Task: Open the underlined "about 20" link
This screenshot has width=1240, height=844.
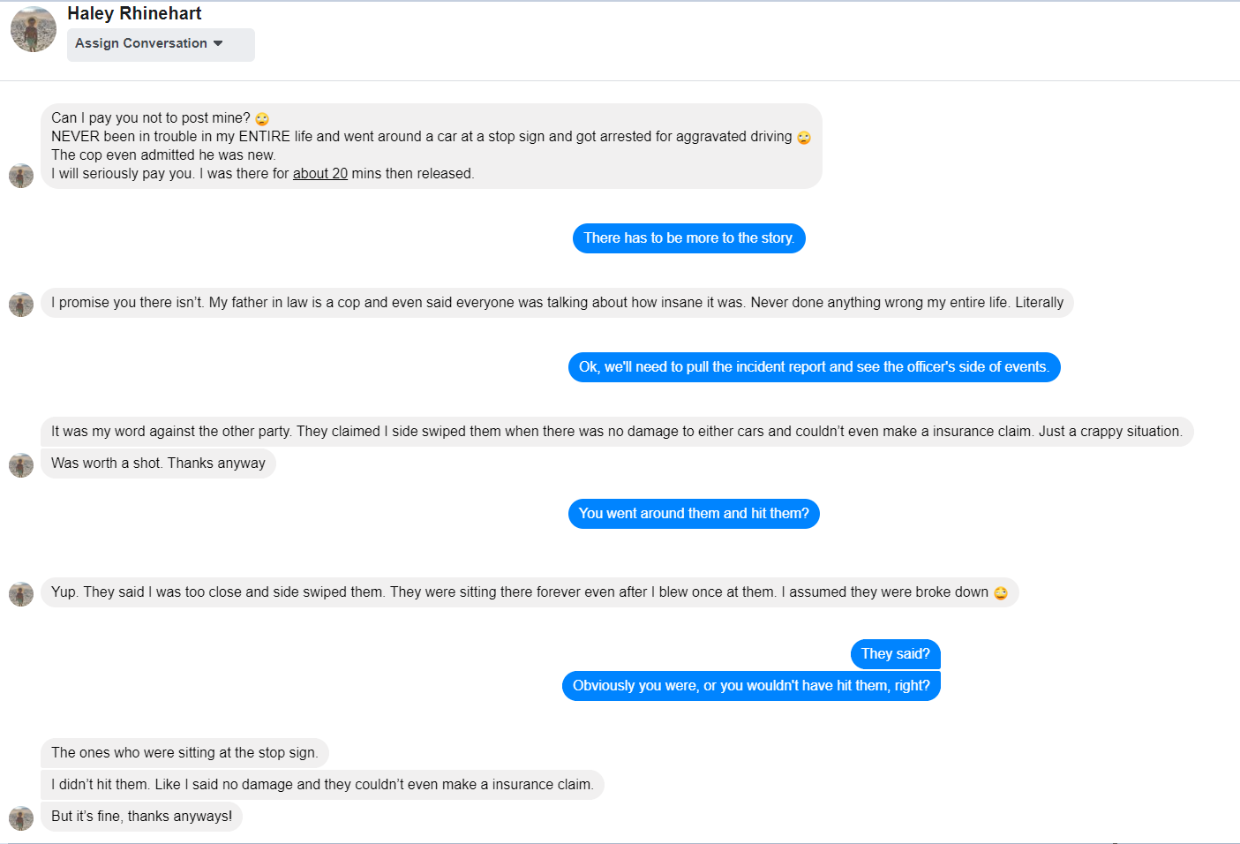Action: tap(320, 174)
